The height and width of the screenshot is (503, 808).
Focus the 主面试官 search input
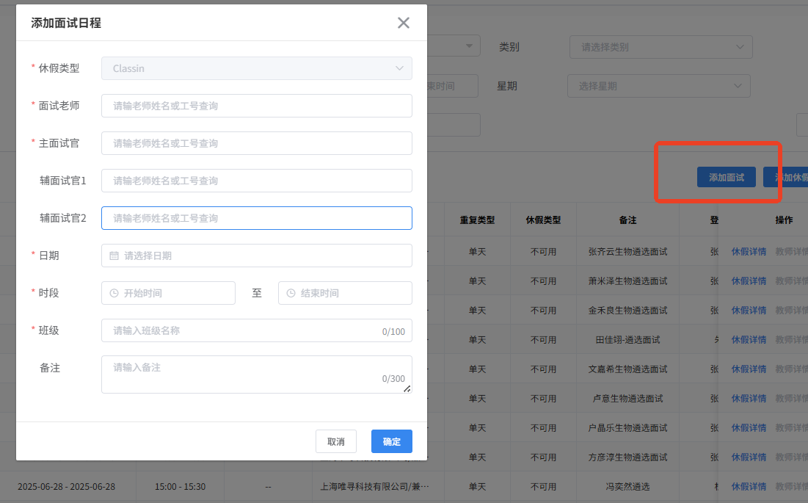tap(256, 143)
